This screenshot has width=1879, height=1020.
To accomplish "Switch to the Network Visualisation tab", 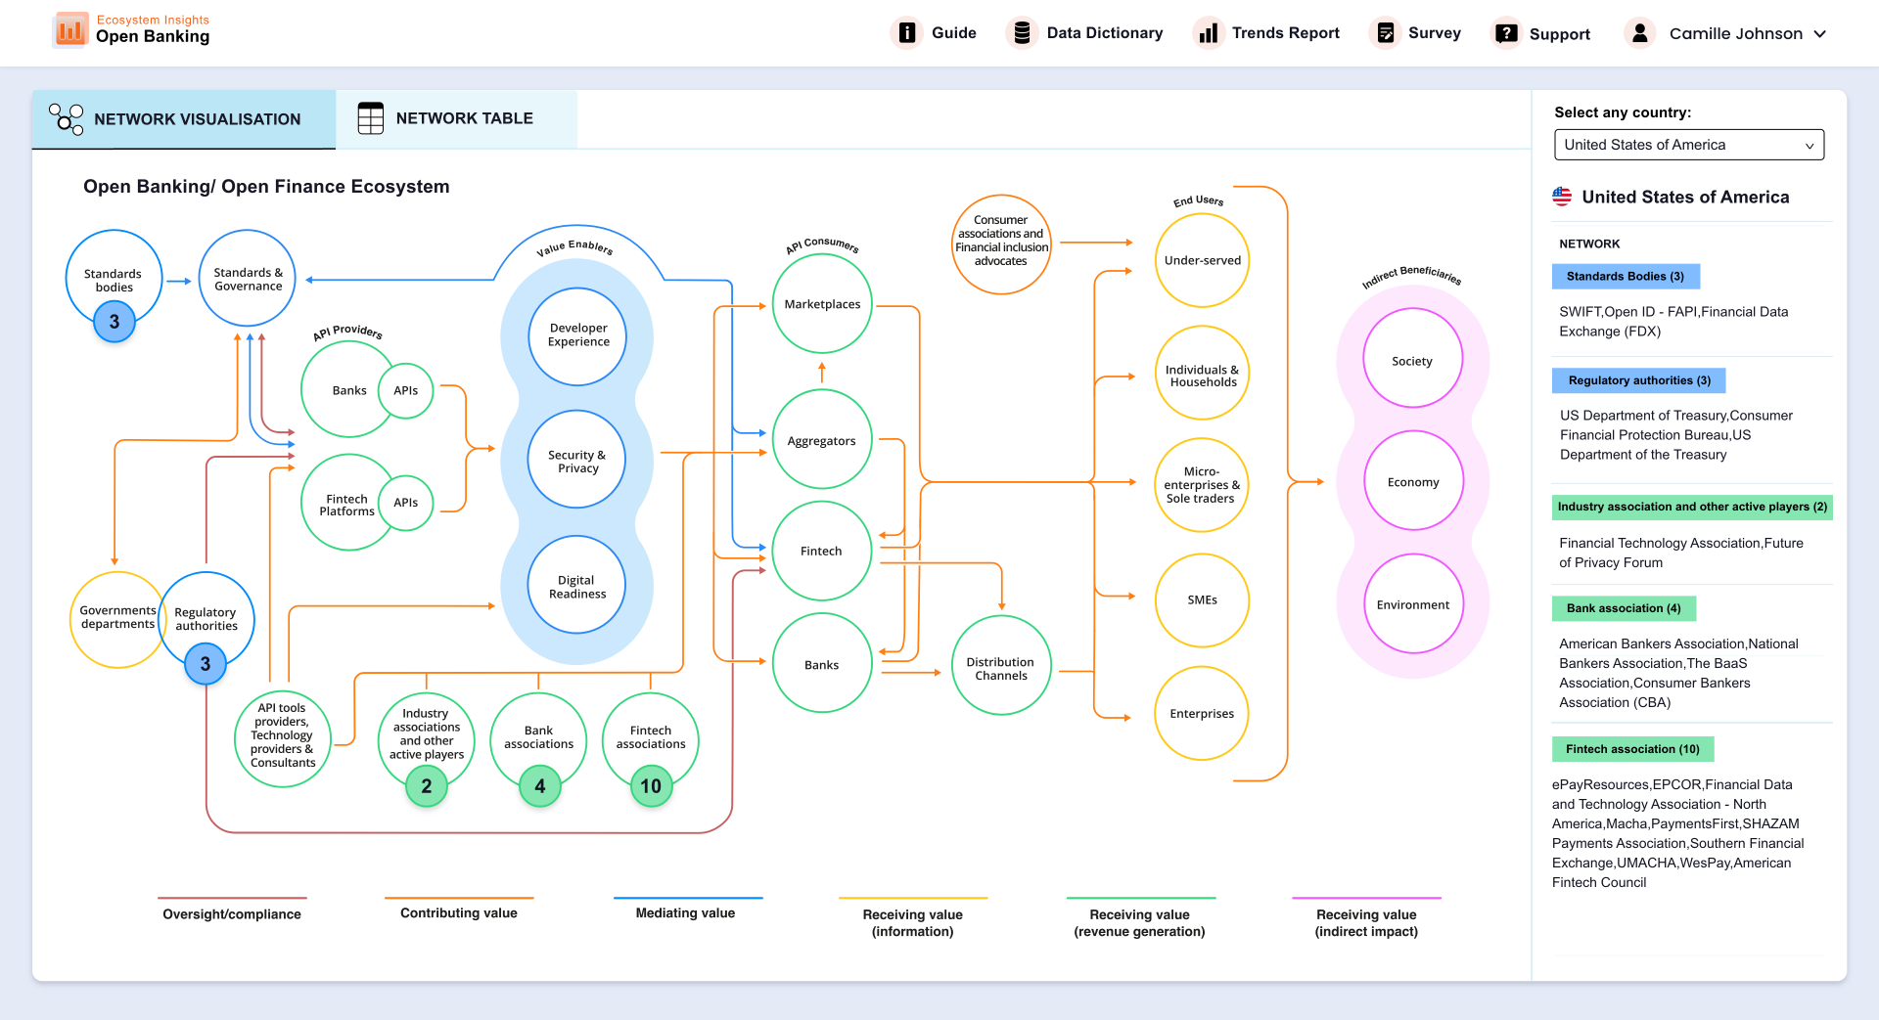I will tap(184, 119).
